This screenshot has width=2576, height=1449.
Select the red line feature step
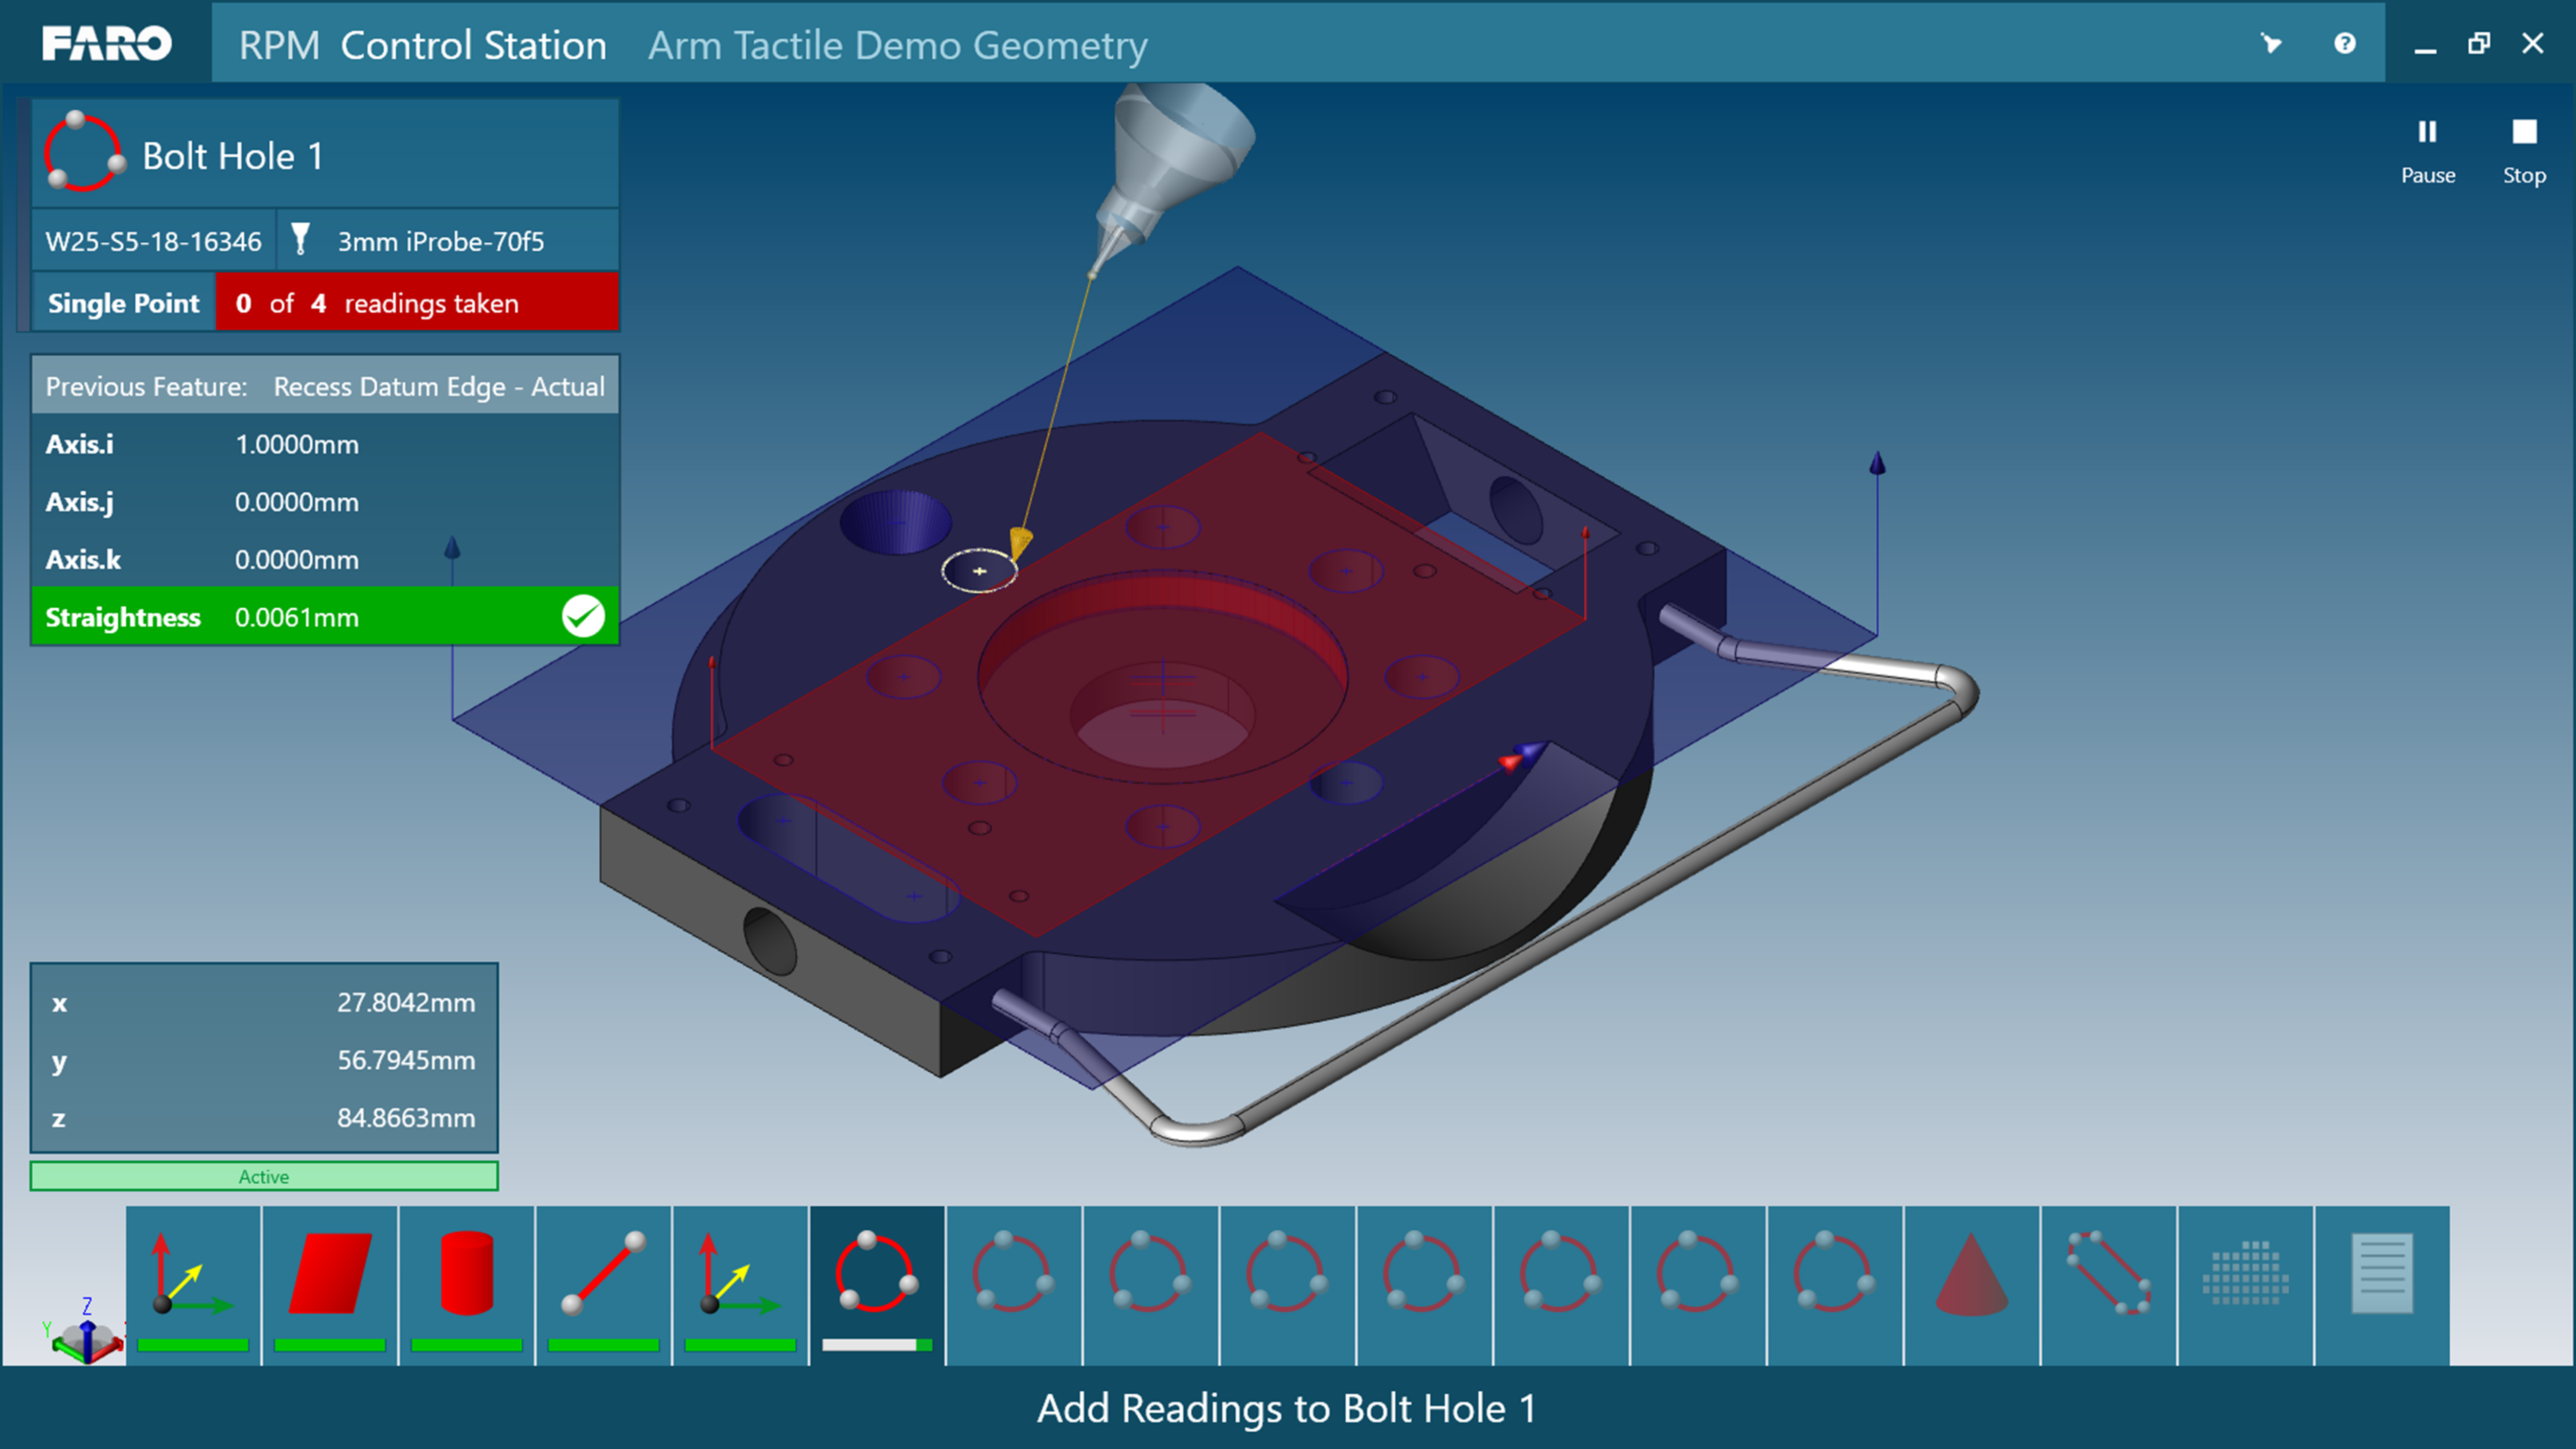tap(604, 1284)
